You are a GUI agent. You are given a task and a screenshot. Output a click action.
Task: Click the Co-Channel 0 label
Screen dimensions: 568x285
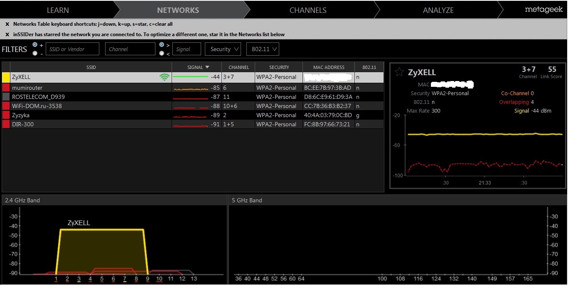[518, 93]
